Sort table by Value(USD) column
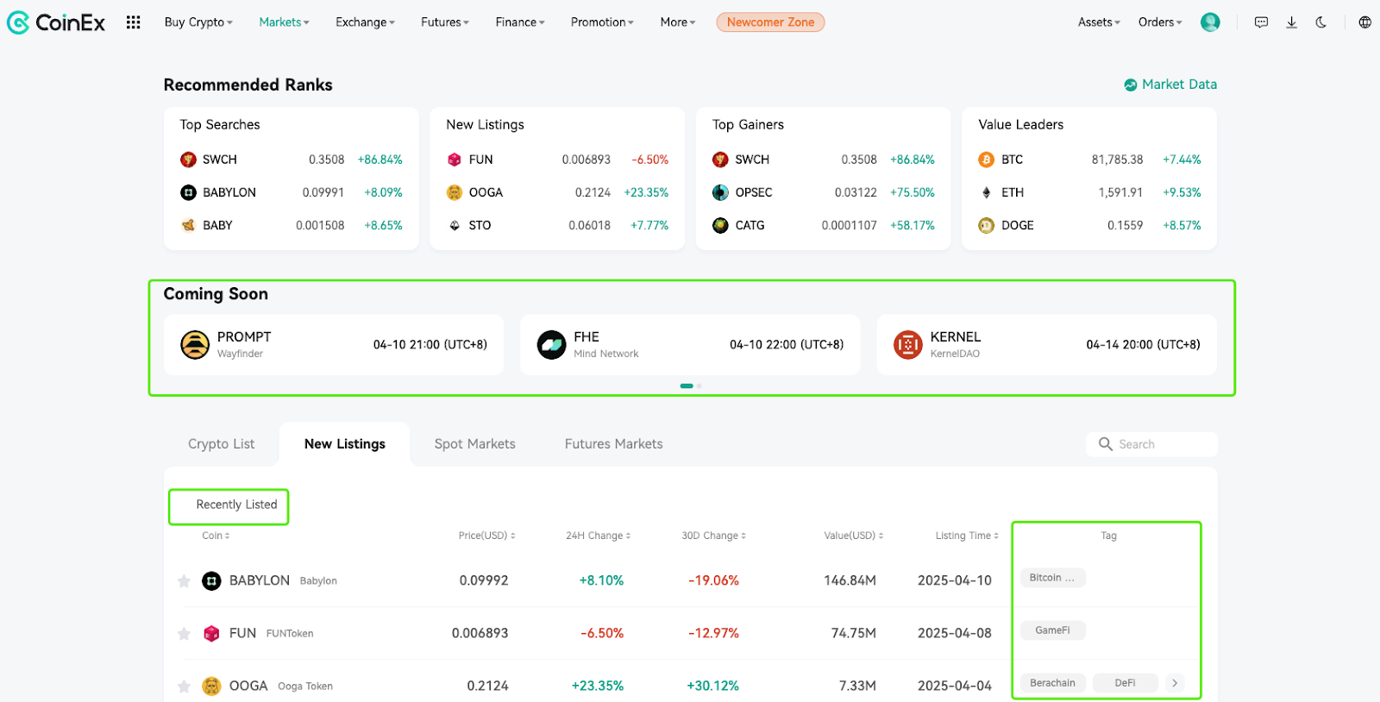The image size is (1380, 702). 853,536
